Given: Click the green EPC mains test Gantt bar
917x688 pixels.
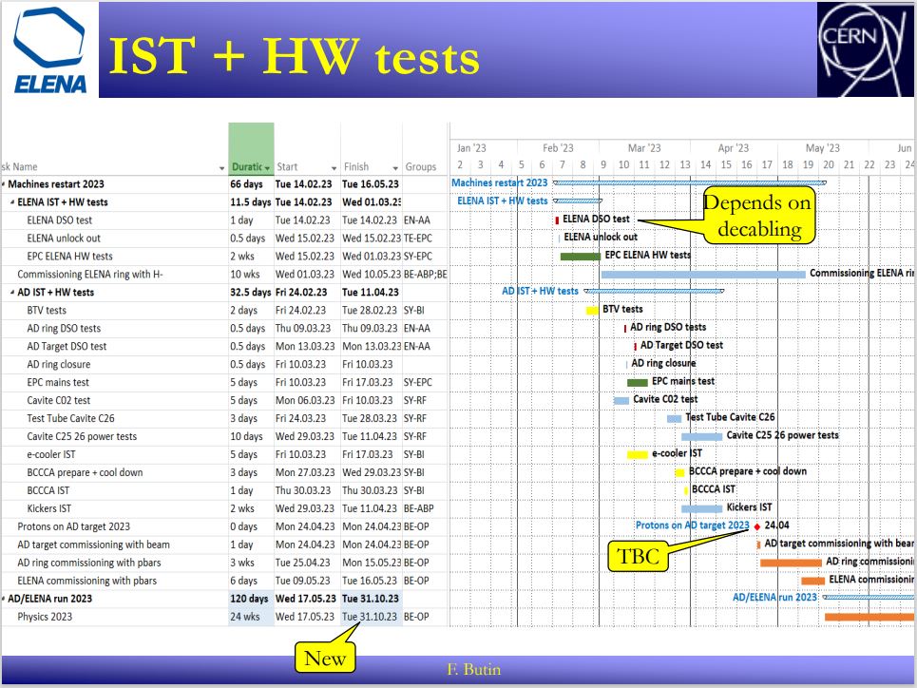Looking at the screenshot, I should 638,383.
